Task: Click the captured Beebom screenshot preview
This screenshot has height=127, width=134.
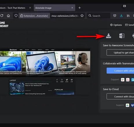Action: pyautogui.click(x=45, y=72)
